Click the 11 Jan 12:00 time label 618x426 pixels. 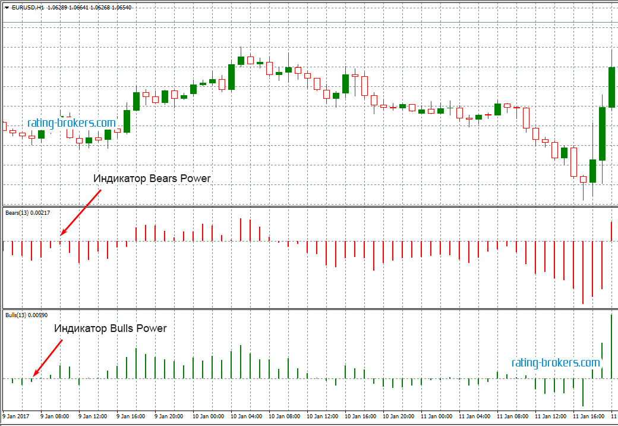(551, 416)
